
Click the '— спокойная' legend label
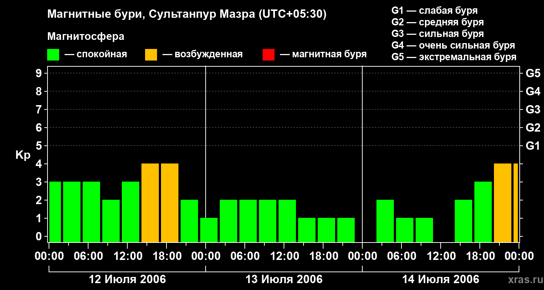(x=96, y=54)
